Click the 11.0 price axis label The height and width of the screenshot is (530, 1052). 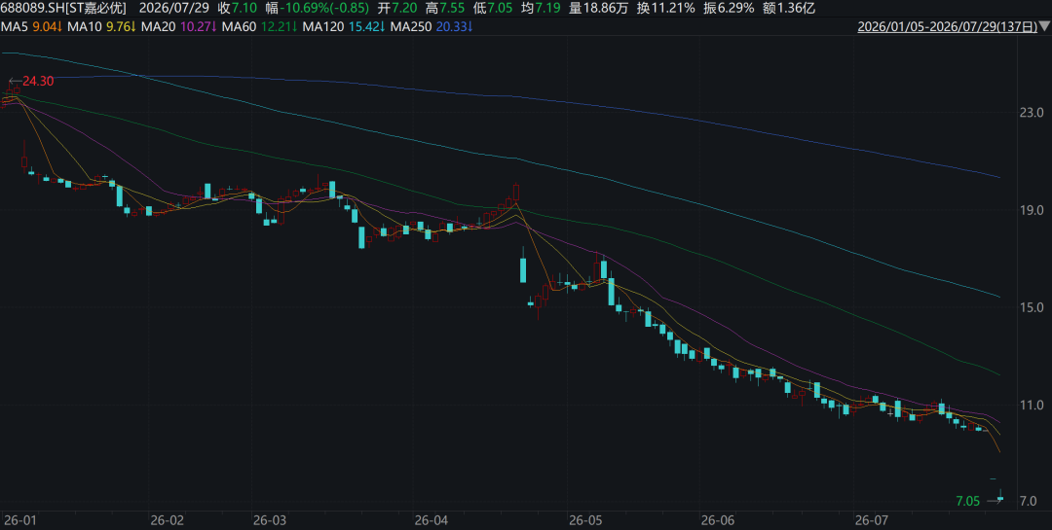[1032, 405]
